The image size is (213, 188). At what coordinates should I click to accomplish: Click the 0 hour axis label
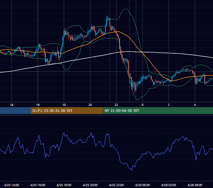pyautogui.click(x=143, y=105)
